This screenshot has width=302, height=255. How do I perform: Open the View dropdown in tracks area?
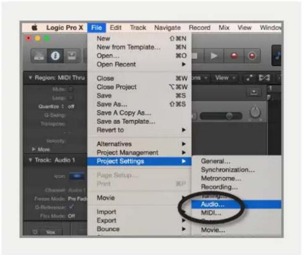tap(225, 78)
